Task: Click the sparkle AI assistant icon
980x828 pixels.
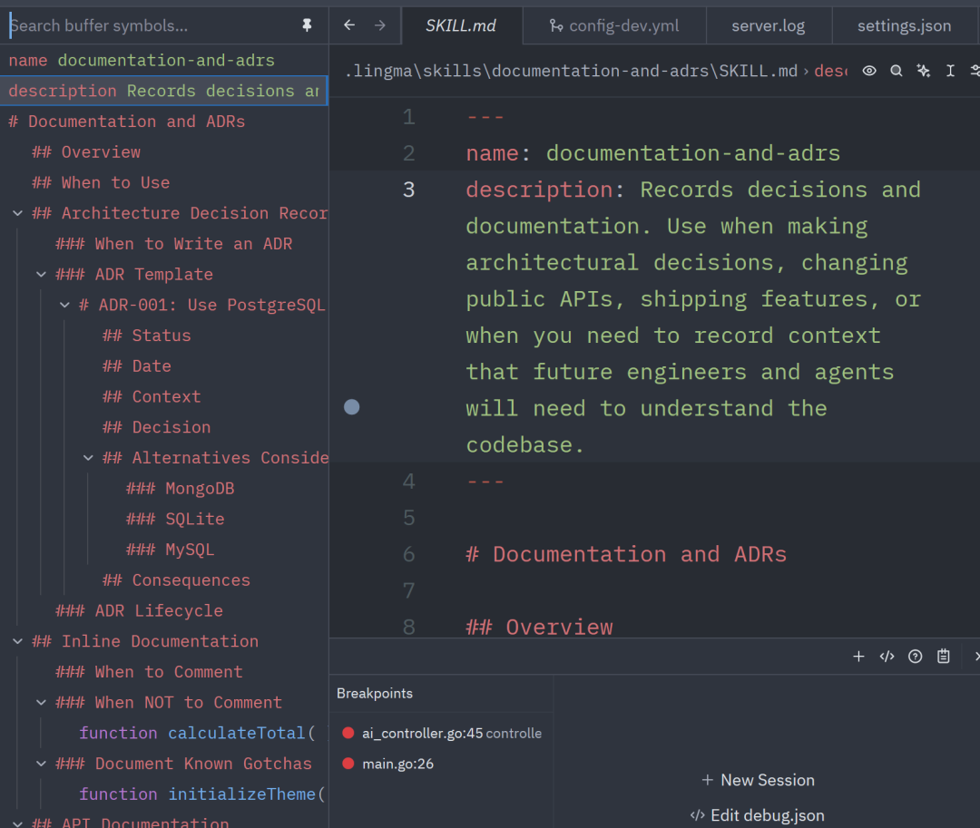Action: 923,71
